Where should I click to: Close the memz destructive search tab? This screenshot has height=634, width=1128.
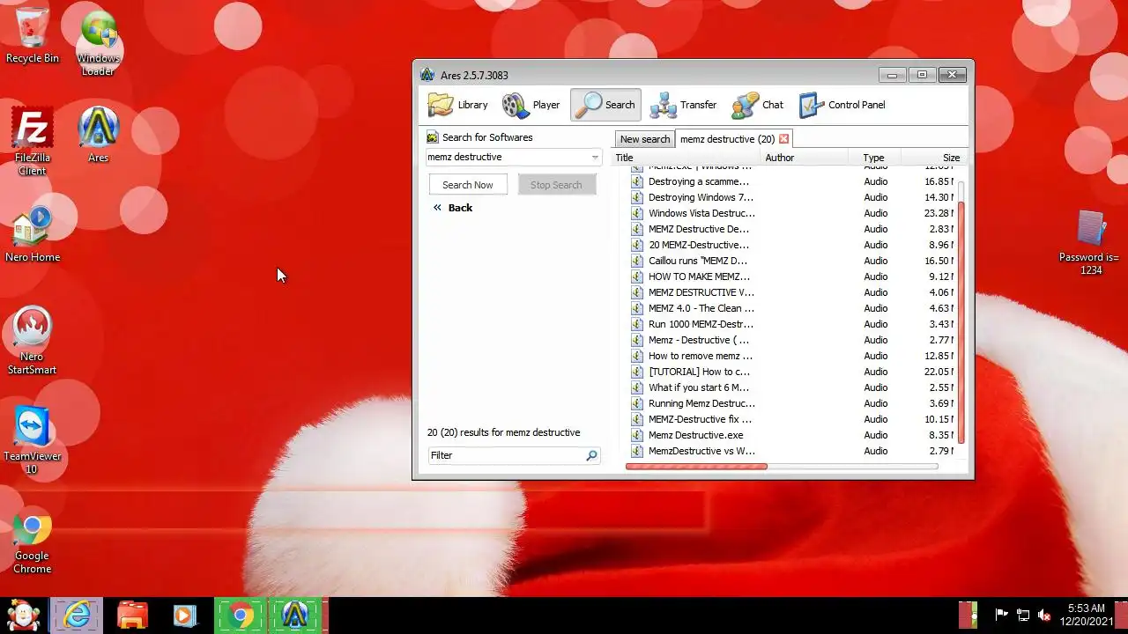(x=783, y=139)
